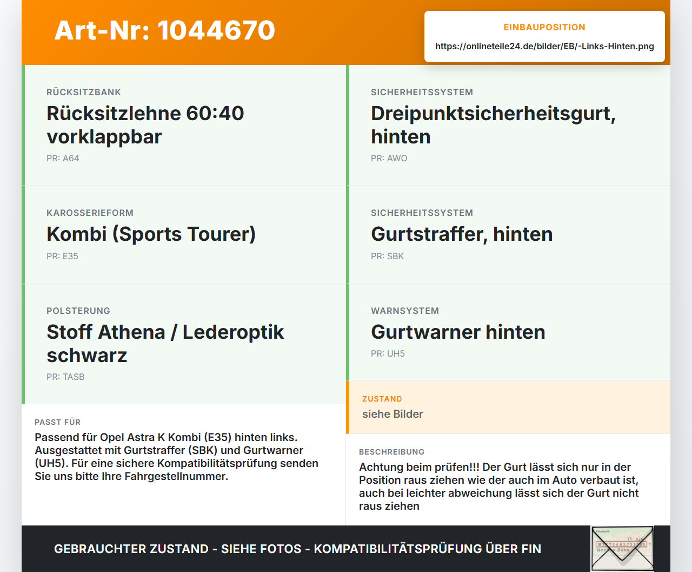Select the Kombi (Sports Tourer) title

(151, 234)
